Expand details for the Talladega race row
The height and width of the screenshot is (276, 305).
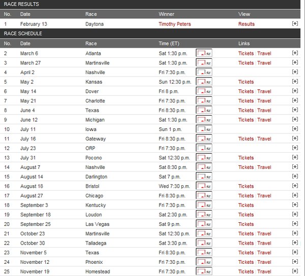(295, 243)
